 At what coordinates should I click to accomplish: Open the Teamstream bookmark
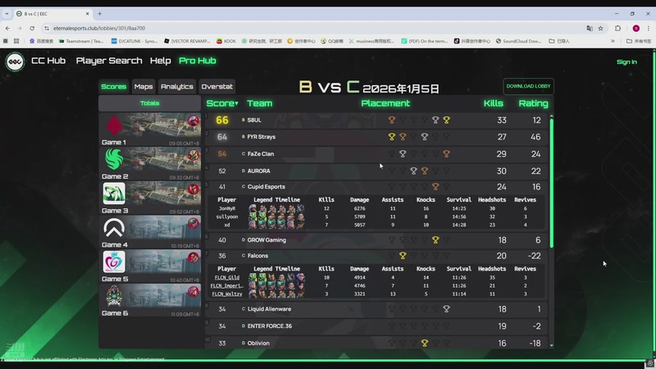pyautogui.click(x=81, y=41)
